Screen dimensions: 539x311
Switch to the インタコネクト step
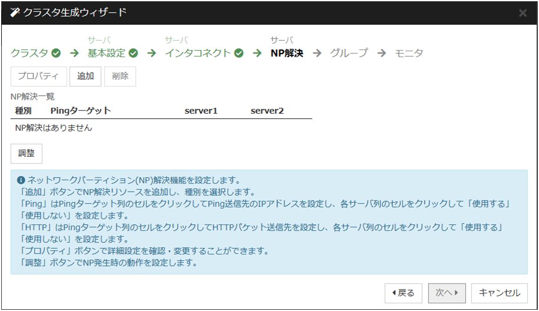[198, 53]
